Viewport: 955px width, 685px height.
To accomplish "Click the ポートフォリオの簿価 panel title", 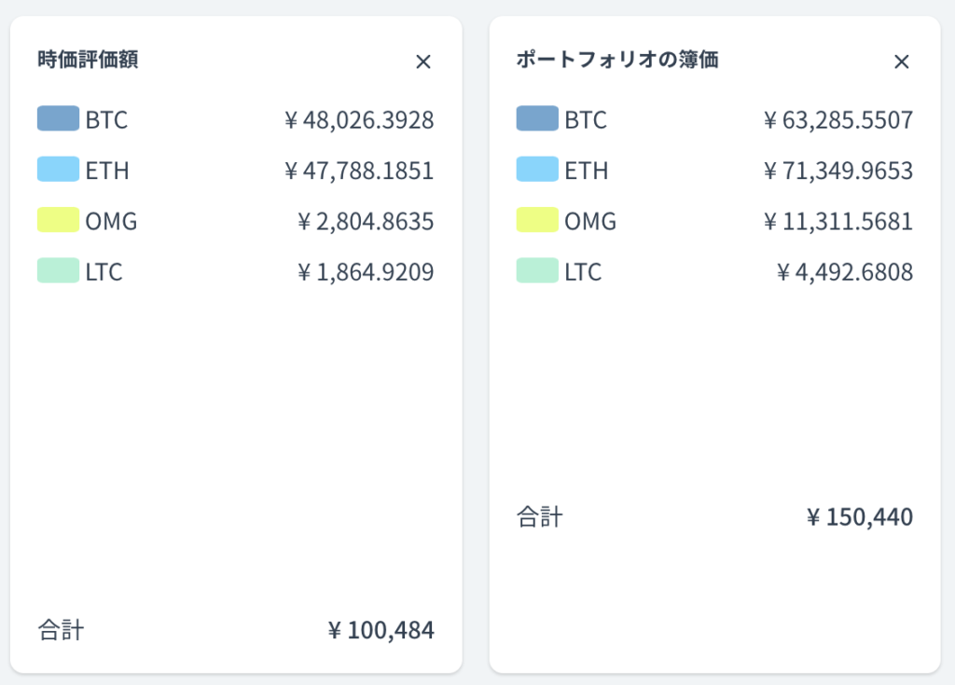I will click(617, 61).
